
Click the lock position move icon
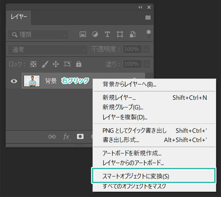(x=56, y=64)
